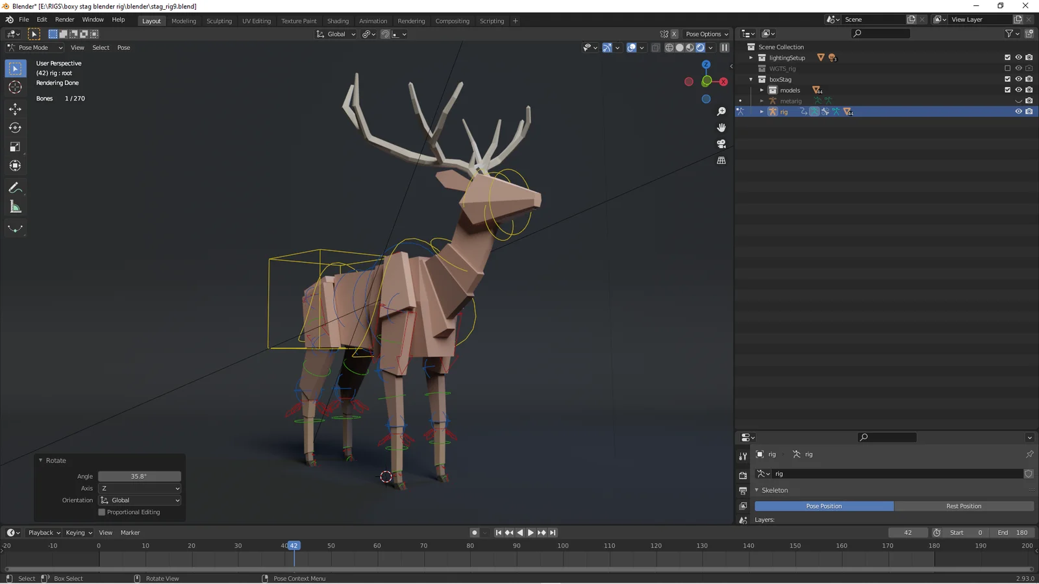Screen dimensions: 1039x584
Task: Enable the WGTS_rig collection checkbox
Action: click(x=1007, y=68)
